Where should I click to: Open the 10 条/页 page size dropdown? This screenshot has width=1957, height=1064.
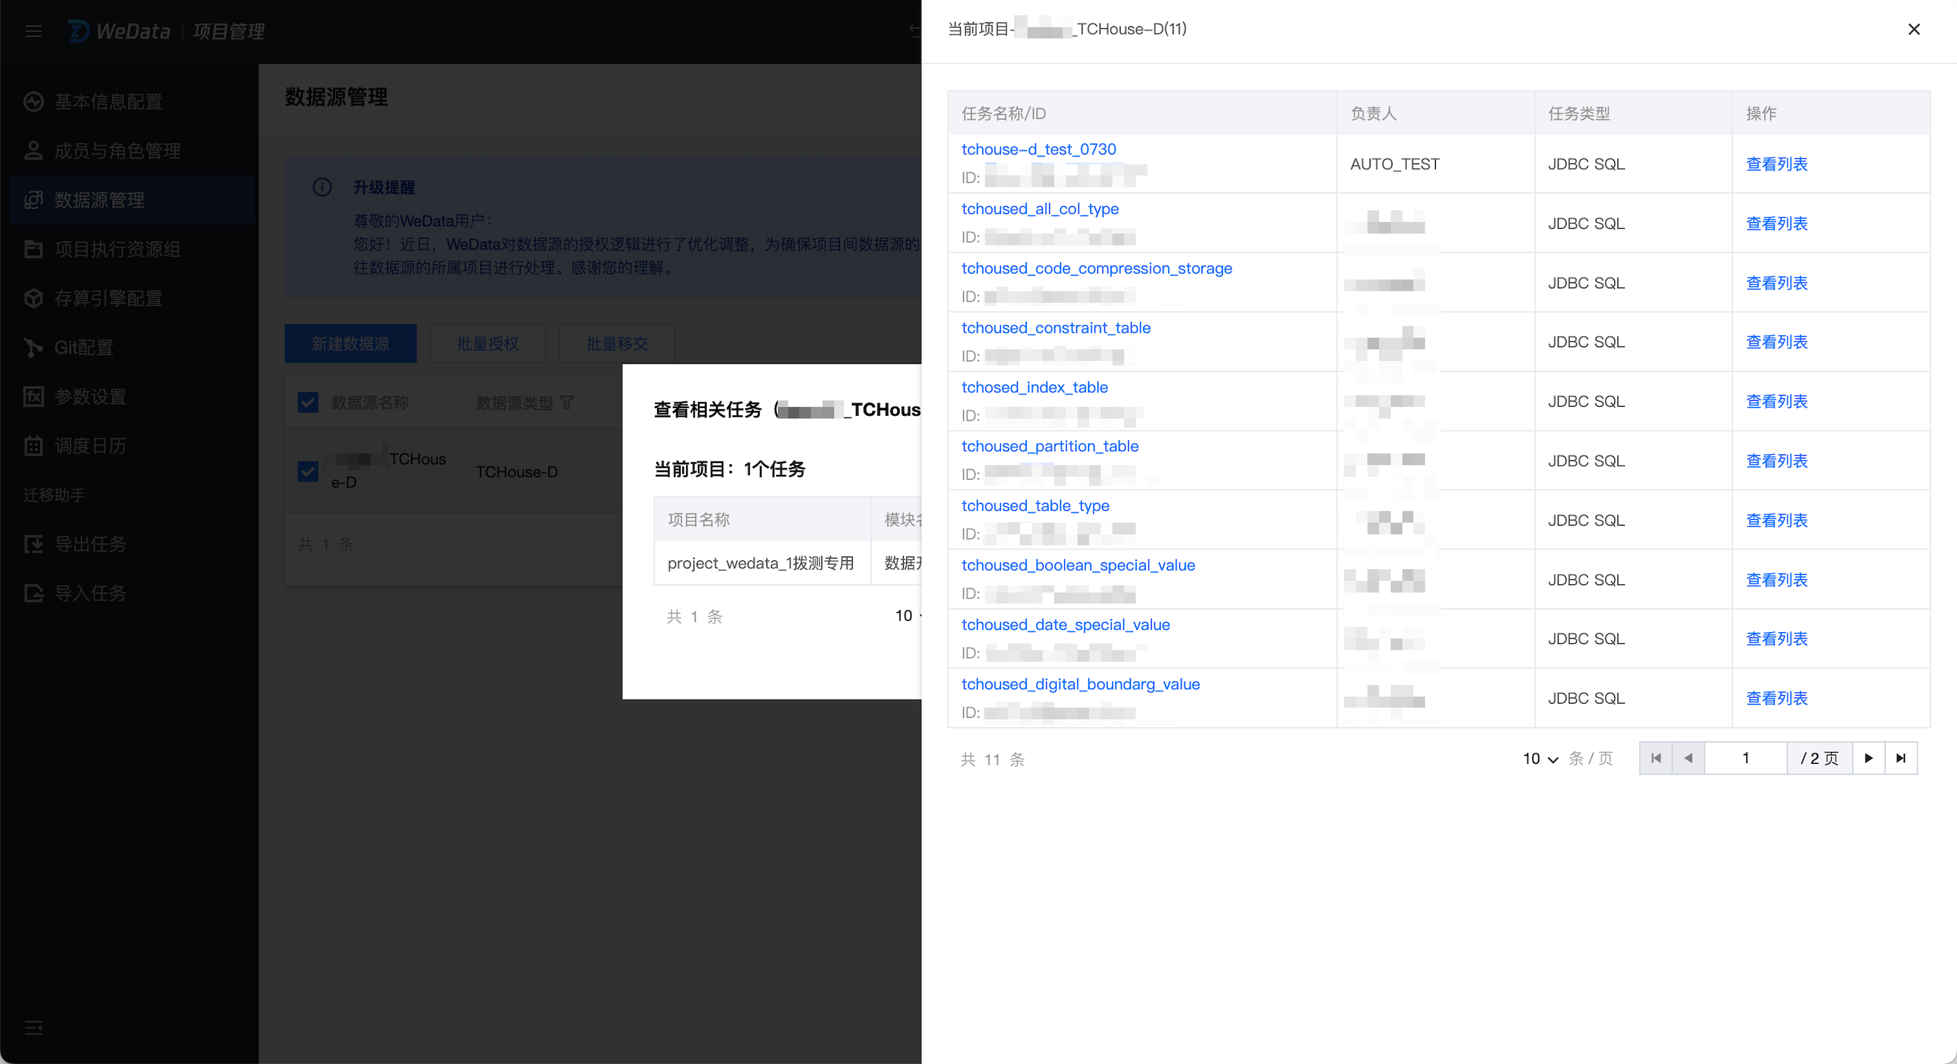pyautogui.click(x=1540, y=759)
